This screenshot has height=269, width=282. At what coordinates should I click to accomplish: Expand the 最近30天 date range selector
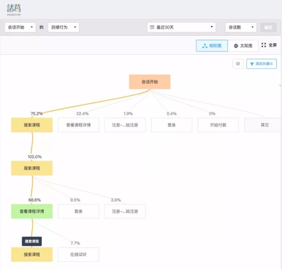pyautogui.click(x=181, y=27)
